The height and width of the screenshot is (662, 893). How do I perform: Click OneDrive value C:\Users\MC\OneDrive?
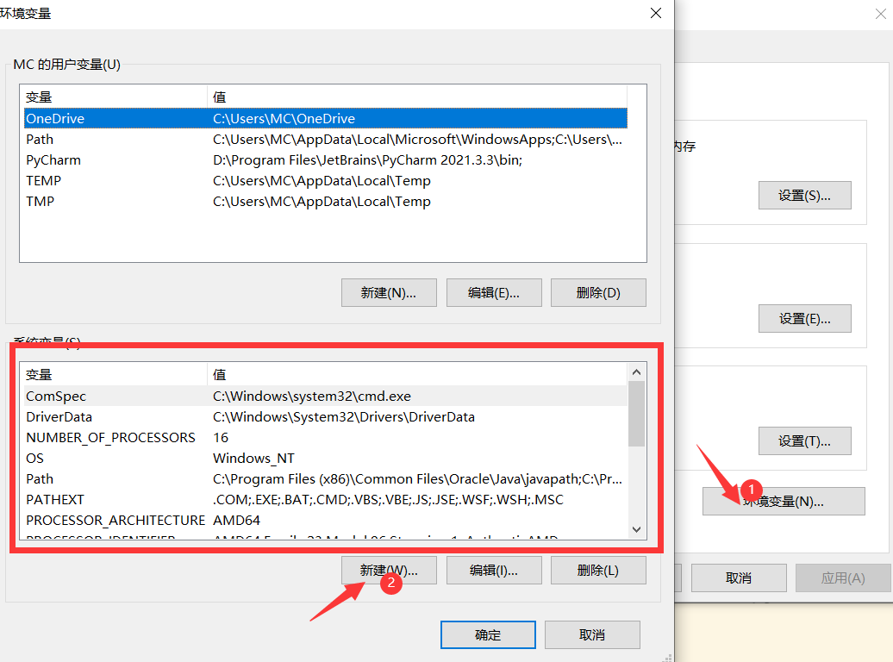[x=284, y=118]
